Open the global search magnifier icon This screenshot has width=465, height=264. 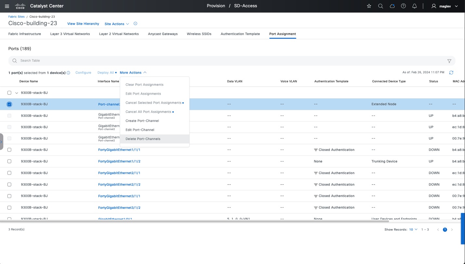tap(380, 6)
